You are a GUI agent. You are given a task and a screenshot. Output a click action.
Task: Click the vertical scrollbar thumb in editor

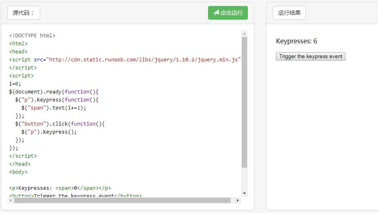tap(245, 102)
